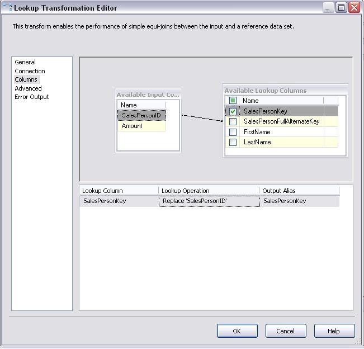Check the SalesPersonFullAlternateKey checkbox
The height and width of the screenshot is (349, 364).
pos(233,121)
